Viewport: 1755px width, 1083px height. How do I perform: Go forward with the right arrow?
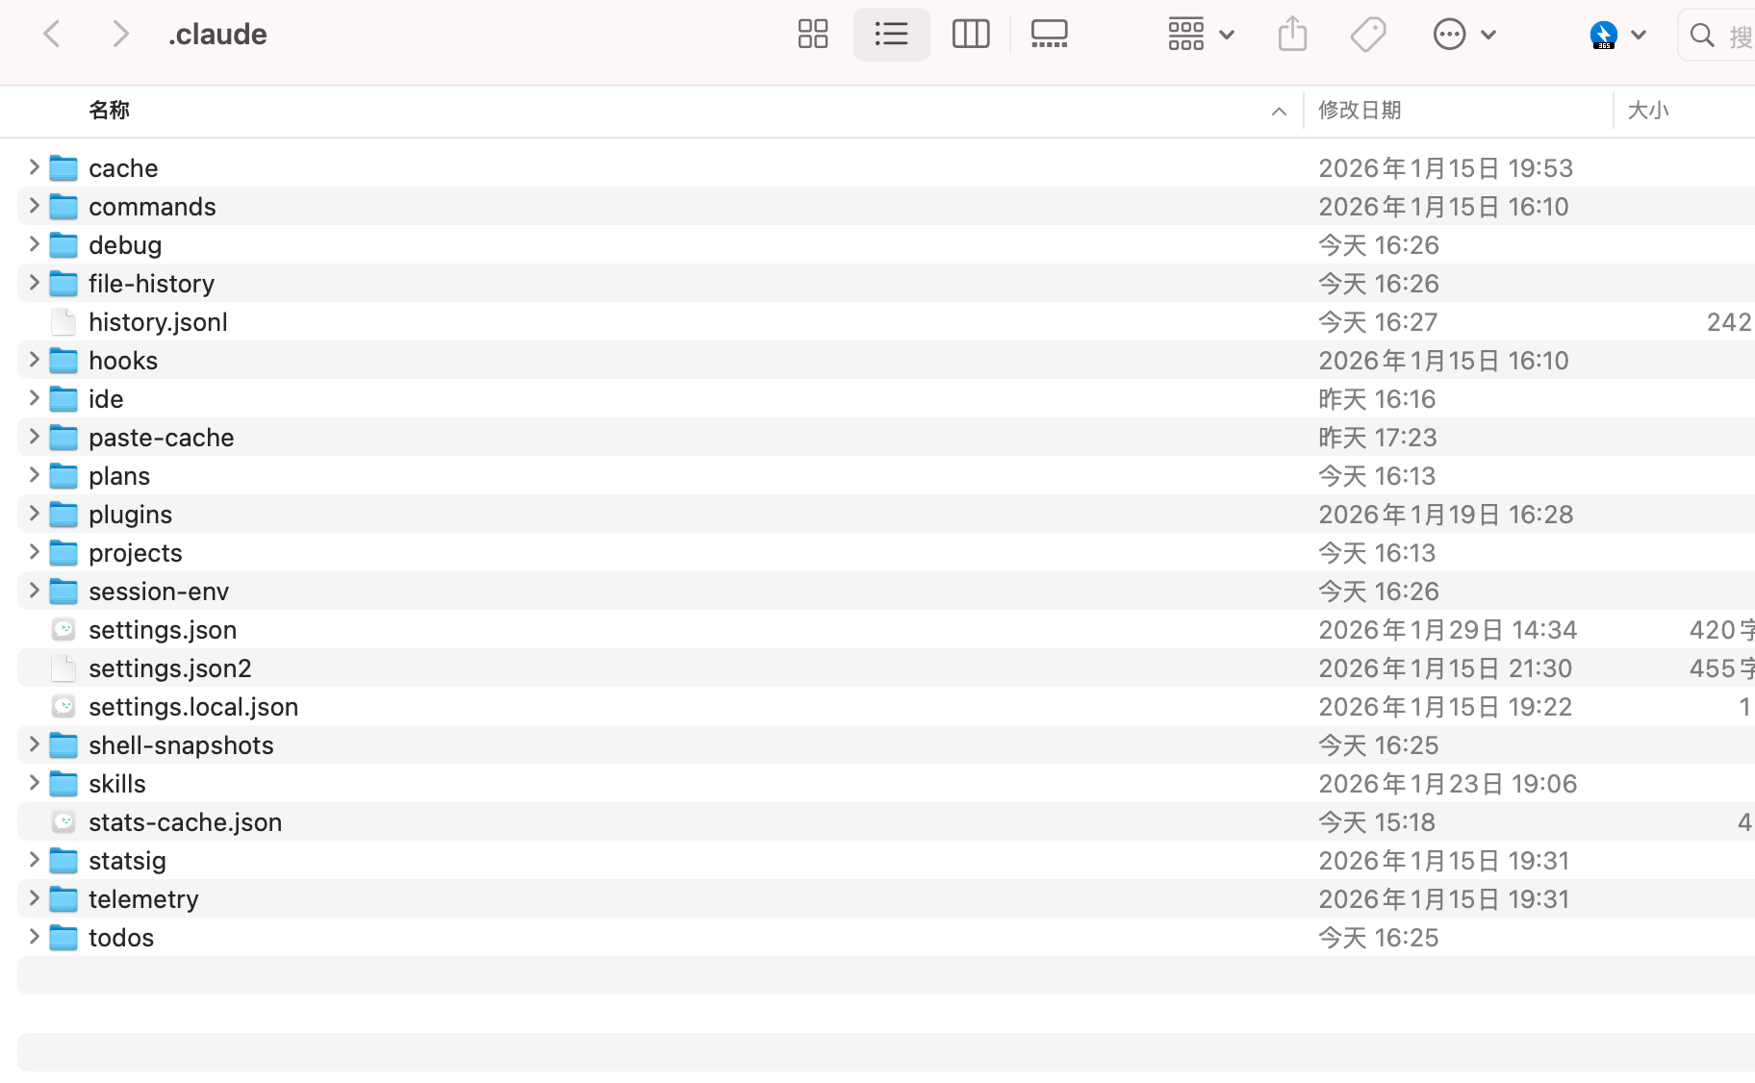coord(120,35)
